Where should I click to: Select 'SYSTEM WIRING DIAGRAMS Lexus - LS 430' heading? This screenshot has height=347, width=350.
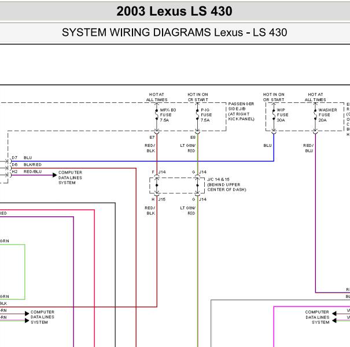(x=174, y=32)
